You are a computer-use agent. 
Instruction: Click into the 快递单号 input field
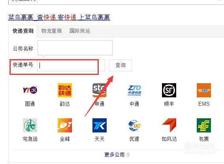pyautogui.click(x=71, y=65)
